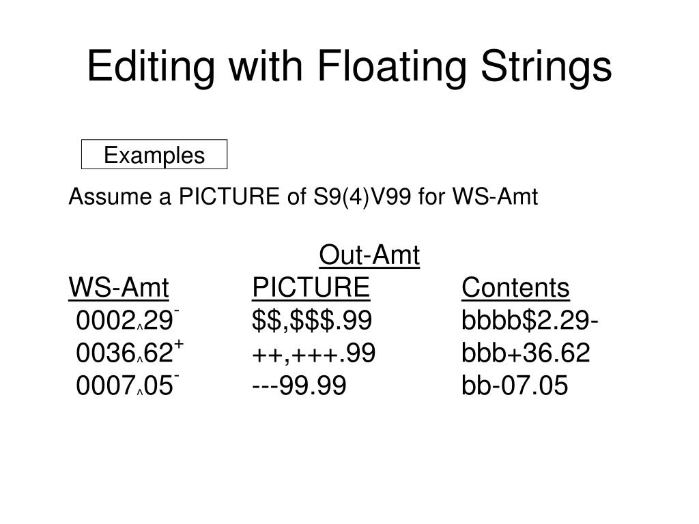
Task: Click the underlined WS-Amt column header
Action: click(x=119, y=289)
